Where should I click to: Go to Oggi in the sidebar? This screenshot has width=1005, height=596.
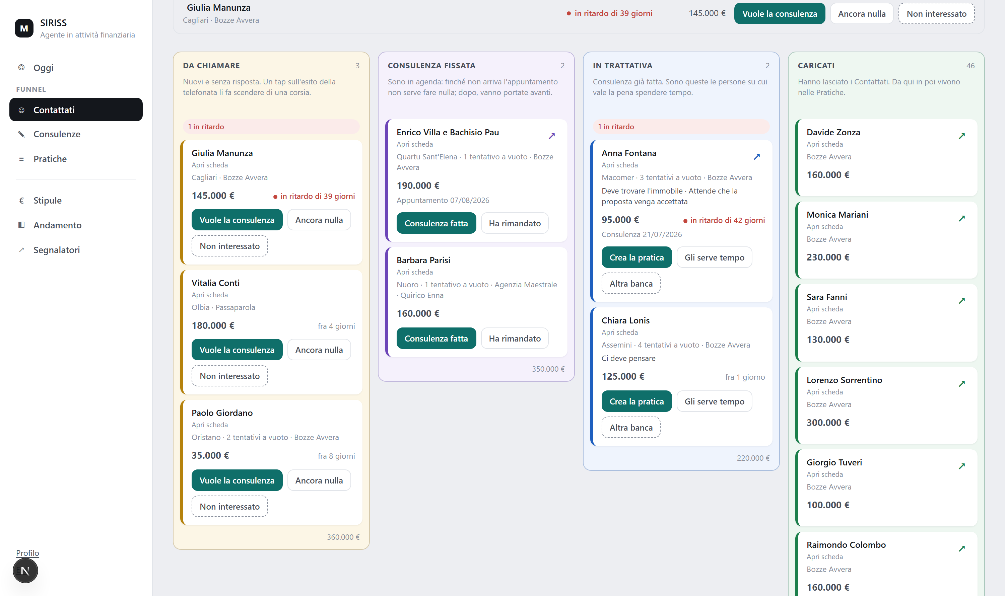pos(76,68)
